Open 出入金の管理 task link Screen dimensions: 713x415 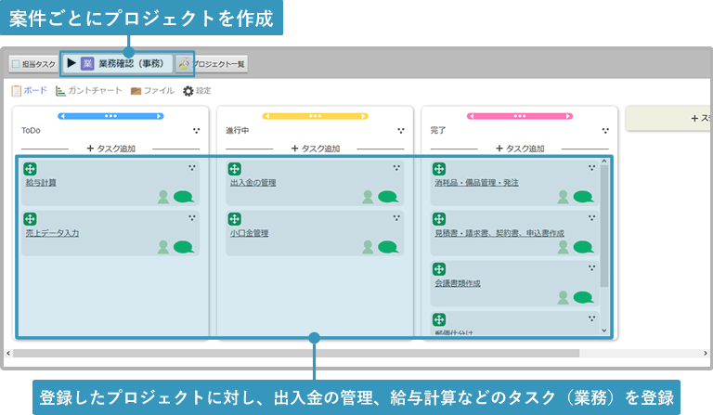tap(253, 183)
